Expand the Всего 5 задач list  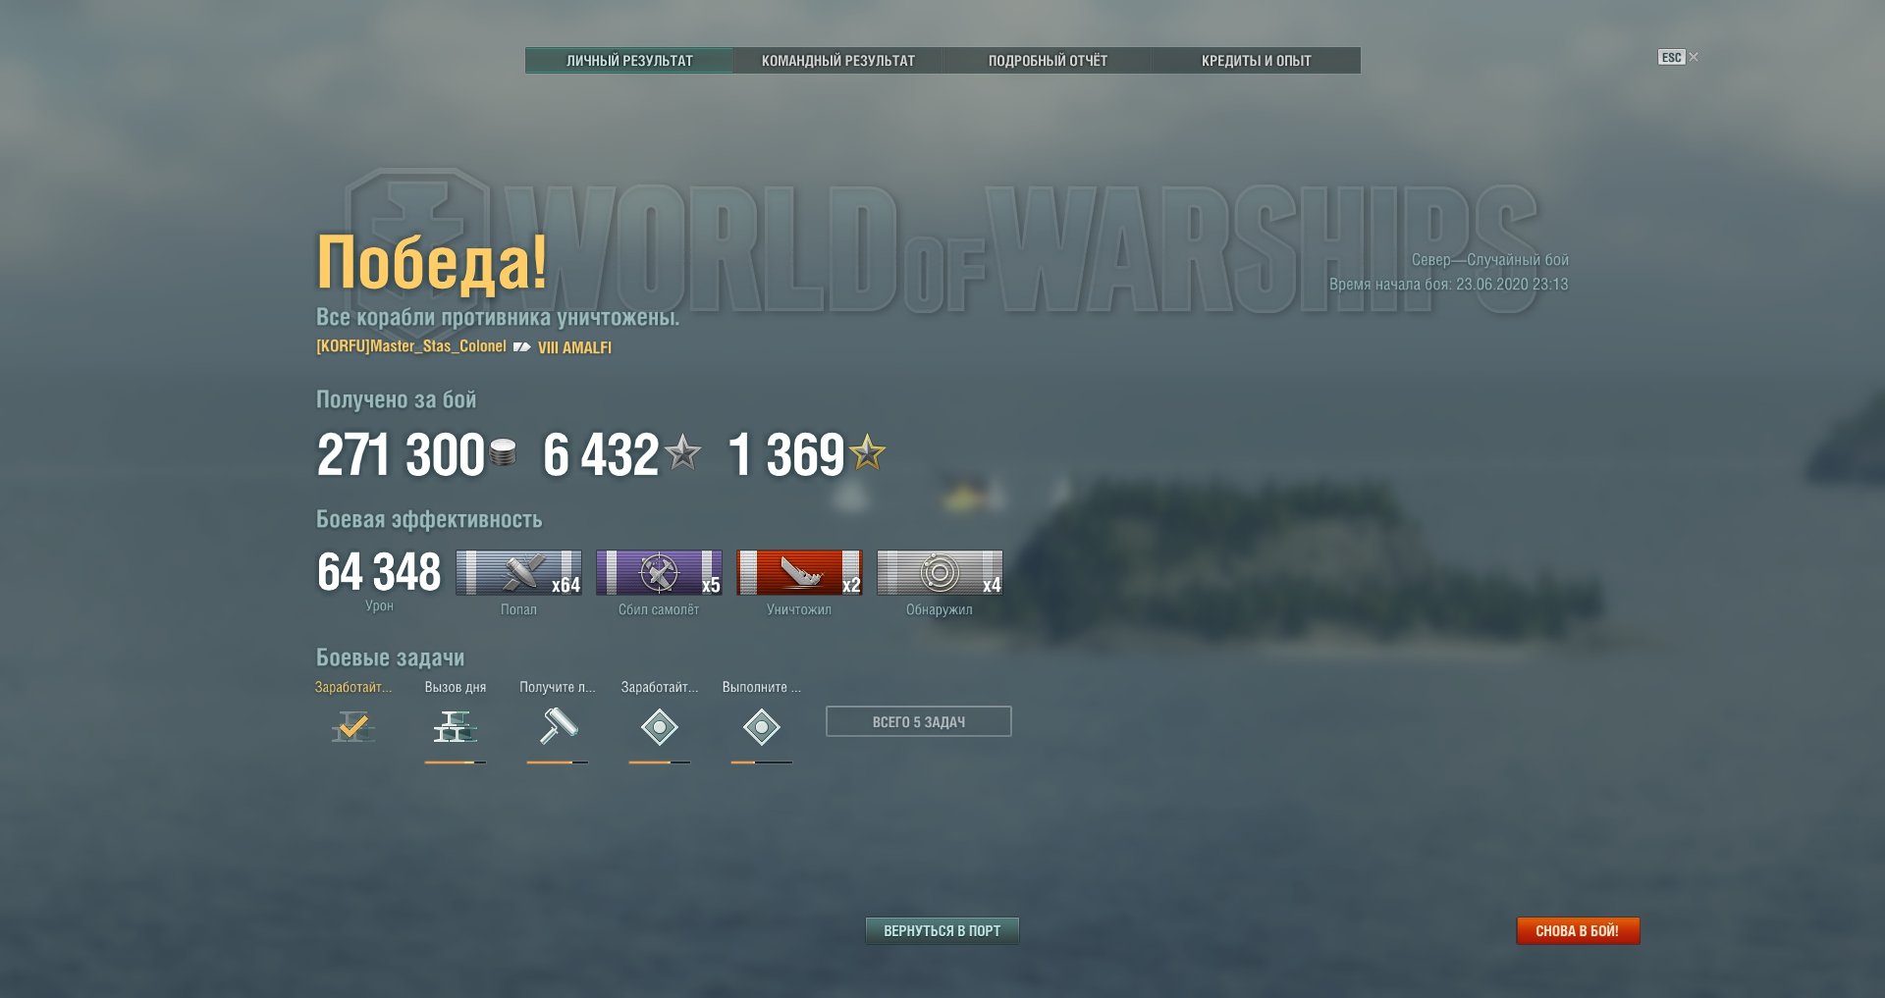coord(919,721)
